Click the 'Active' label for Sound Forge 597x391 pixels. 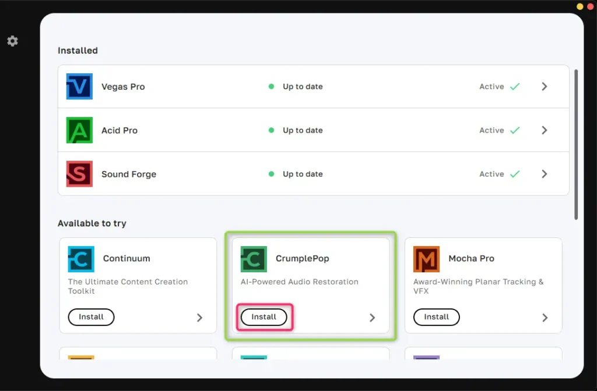click(491, 174)
